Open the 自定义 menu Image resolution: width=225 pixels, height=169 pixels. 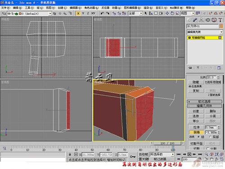pyautogui.click(x=162, y=8)
